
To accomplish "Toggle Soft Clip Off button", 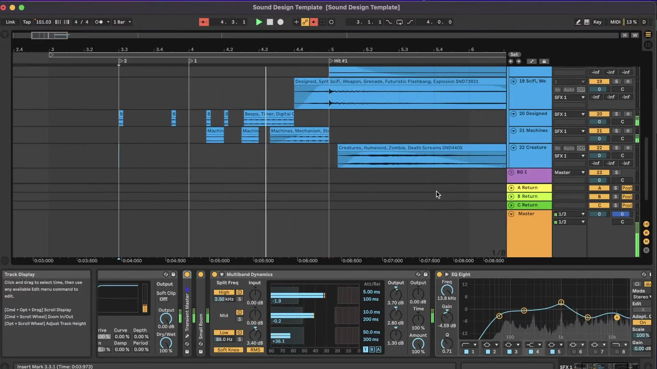I will point(164,299).
